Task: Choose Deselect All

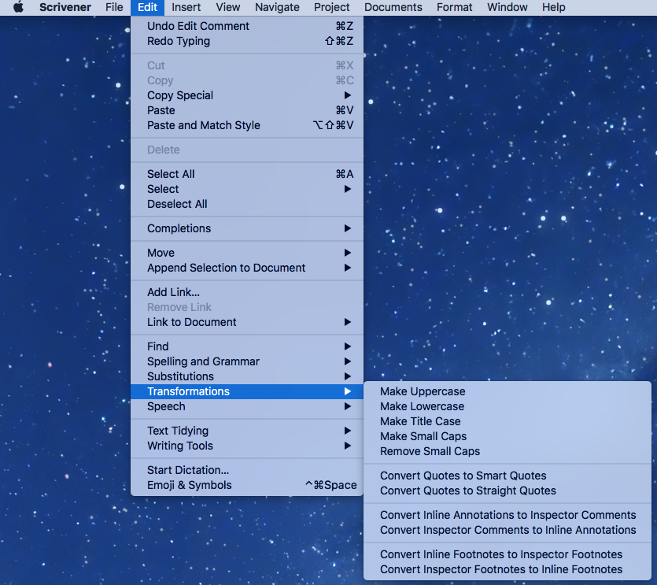Action: pyautogui.click(x=247, y=204)
